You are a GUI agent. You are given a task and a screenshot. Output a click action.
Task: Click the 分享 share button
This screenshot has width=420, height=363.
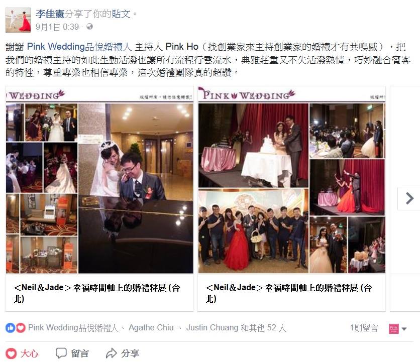click(x=123, y=353)
